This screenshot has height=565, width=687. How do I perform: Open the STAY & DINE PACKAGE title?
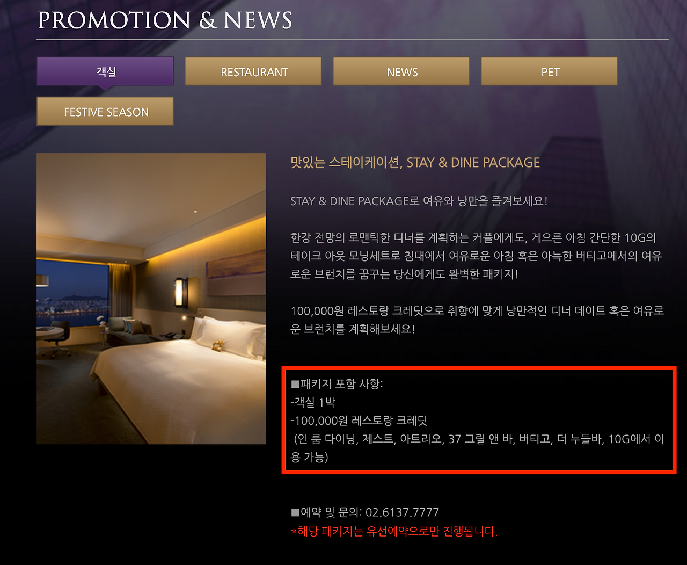tap(415, 162)
